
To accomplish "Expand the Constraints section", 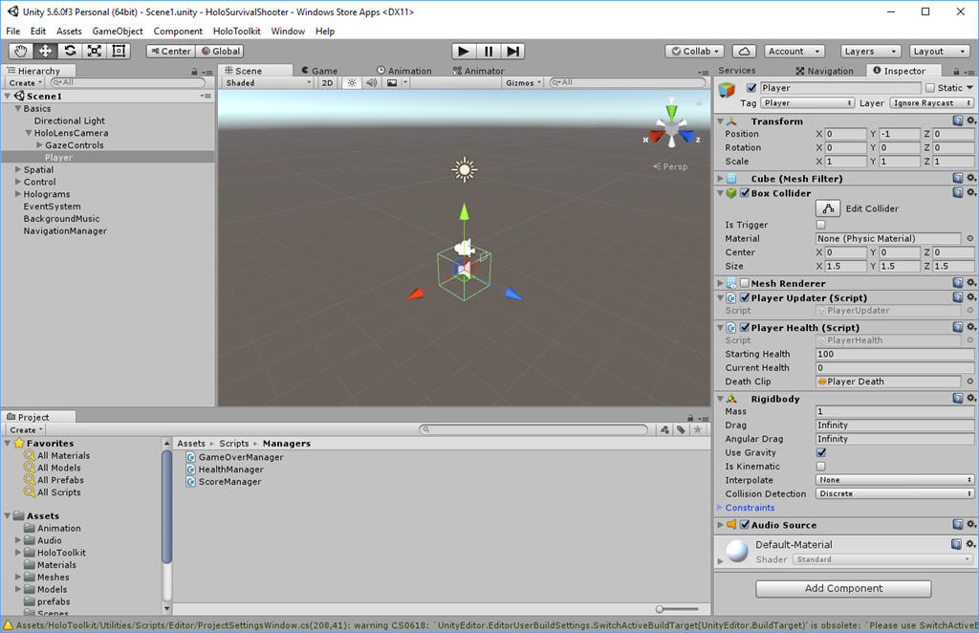I will [720, 508].
